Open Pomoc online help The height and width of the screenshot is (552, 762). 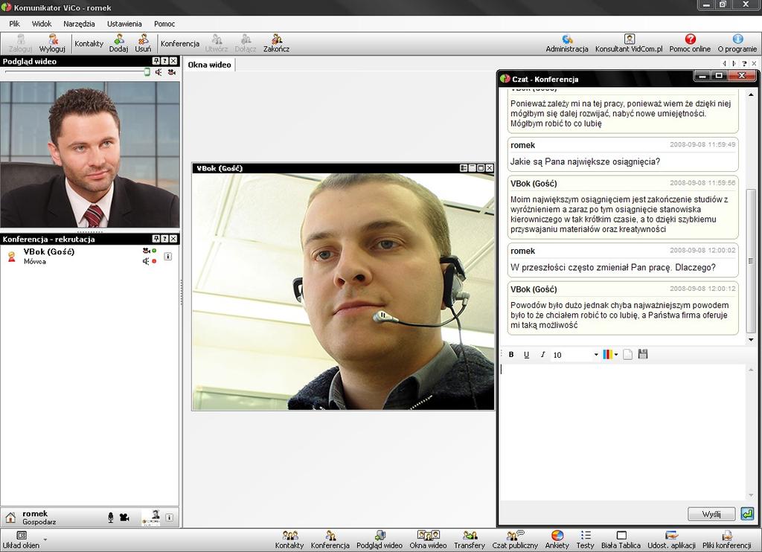point(690,43)
